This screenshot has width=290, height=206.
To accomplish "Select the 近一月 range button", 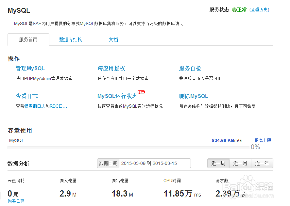I will 240,163.
